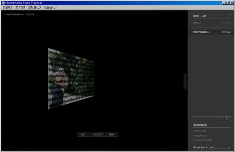Click the tilted trapezoid photo

tap(71, 79)
